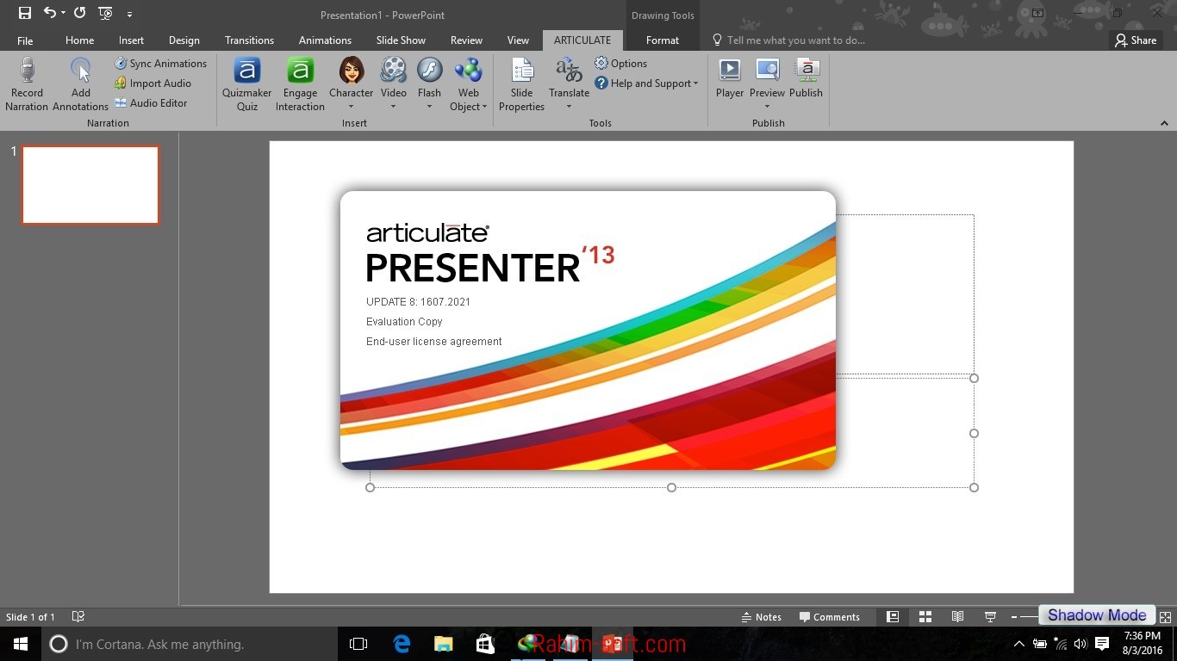Viewport: 1177px width, 661px height.
Task: Select the Slide 1 thumbnail
Action: pos(90,184)
